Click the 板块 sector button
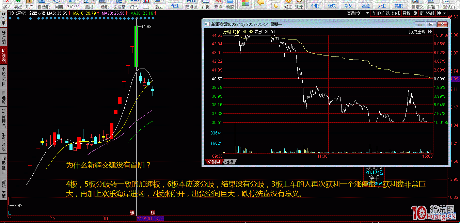This screenshot has height=223, width=460. (x=332, y=6)
